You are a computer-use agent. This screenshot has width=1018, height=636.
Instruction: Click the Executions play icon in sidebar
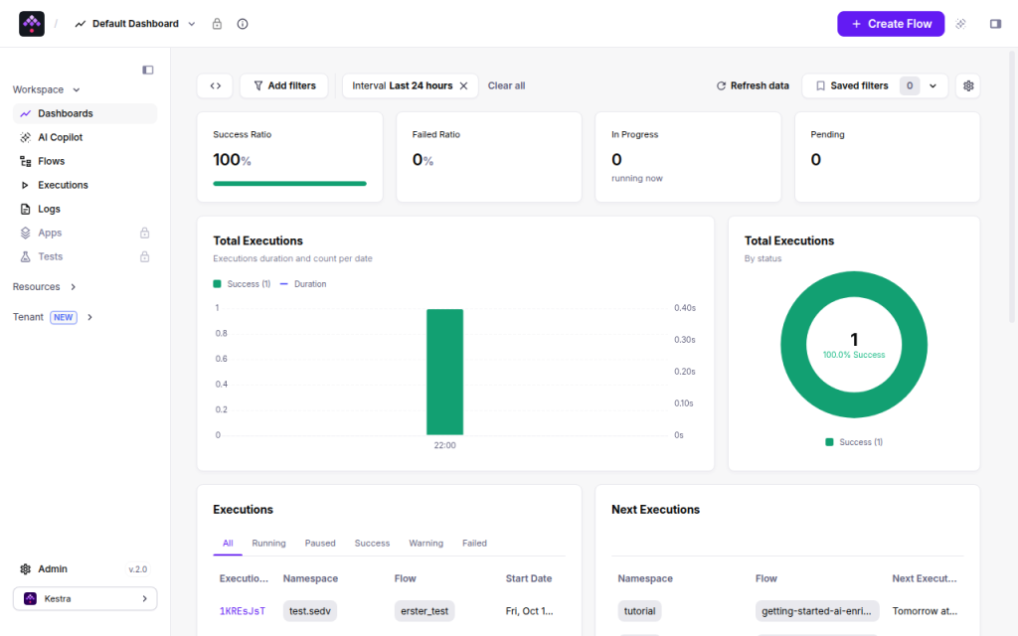25,185
